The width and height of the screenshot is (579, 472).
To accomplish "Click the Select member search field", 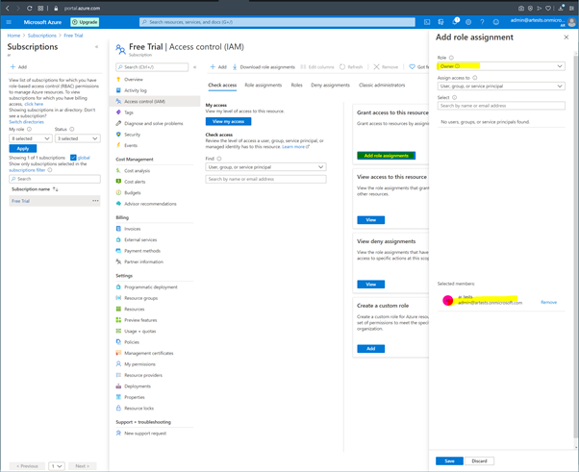I will pyautogui.click(x=500, y=106).
